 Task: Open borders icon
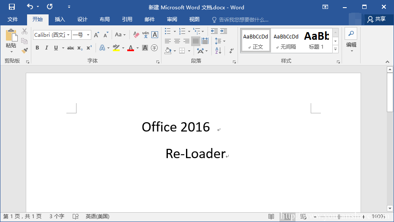182,51
